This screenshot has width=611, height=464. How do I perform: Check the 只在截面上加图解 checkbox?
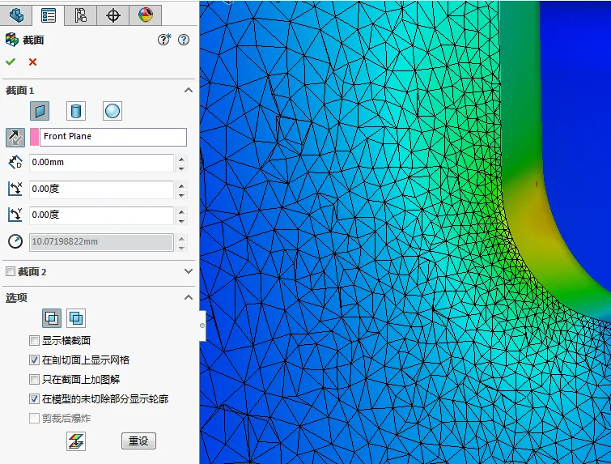(x=34, y=380)
